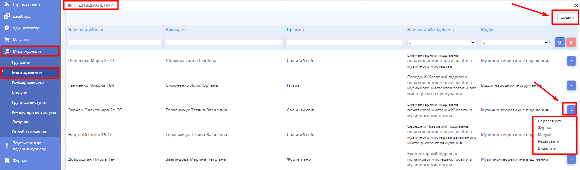This screenshot has height=170, width=580.
Task: Click the table icon next to ІНДИВІДУАЛЬНИЙ
Action: (x=70, y=5)
